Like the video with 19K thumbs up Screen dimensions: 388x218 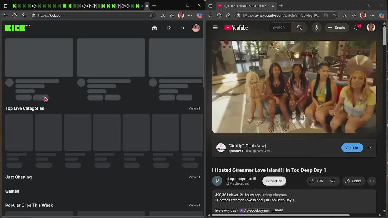coord(316,181)
